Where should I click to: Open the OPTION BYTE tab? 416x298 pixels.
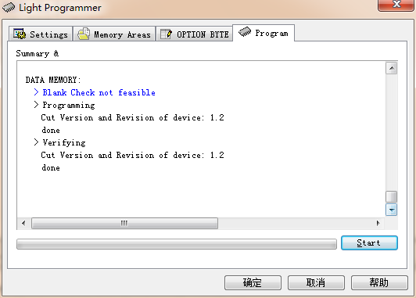click(195, 34)
